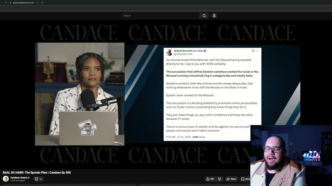Viewport: 332px width, 186px height.
Task: Click the Grok icon on the tweet
Action: click(253, 51)
